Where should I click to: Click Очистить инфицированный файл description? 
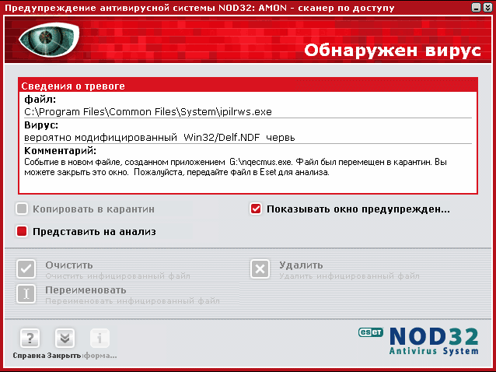tap(117, 276)
